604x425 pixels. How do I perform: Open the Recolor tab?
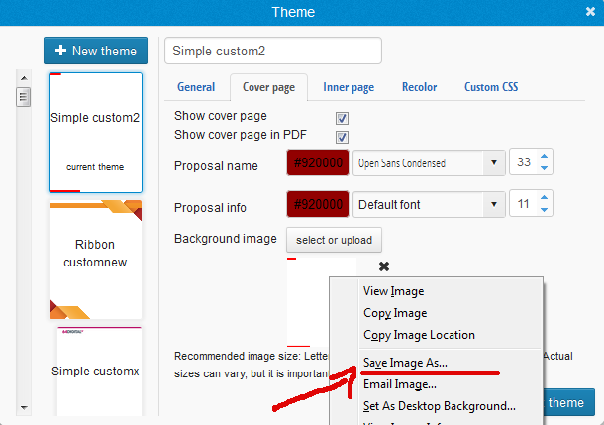coord(419,87)
